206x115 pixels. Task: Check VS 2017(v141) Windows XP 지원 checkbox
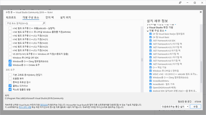pos(10,54)
